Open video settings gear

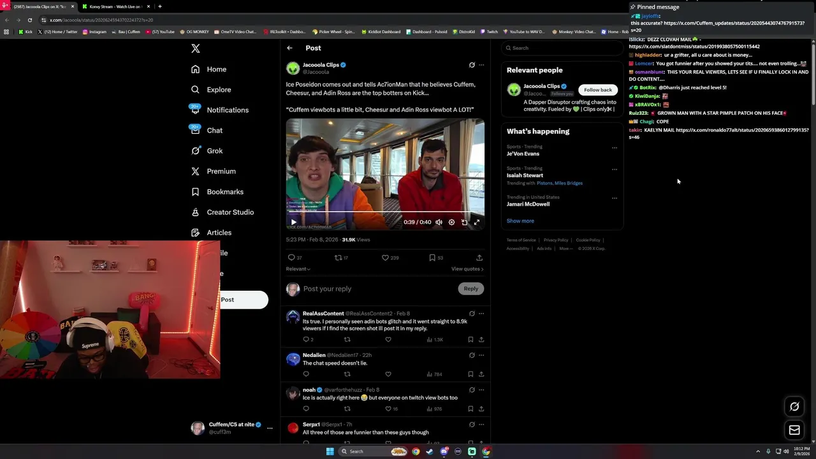click(451, 222)
